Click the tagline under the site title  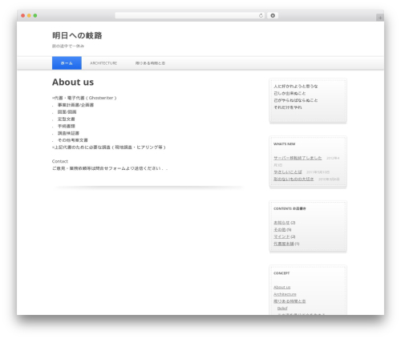(x=68, y=46)
